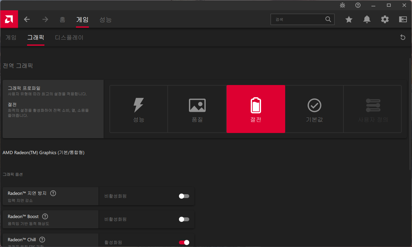The image size is (412, 247).
Task: Click the 전역 그래픽 heading
Action: pyautogui.click(x=18, y=66)
